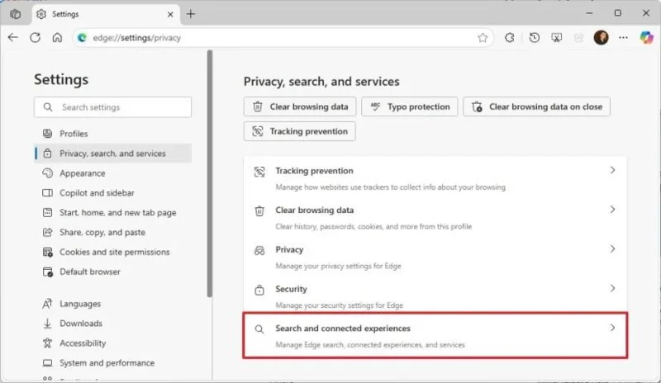Go back with the back arrow
The height and width of the screenshot is (383, 661).
tap(13, 37)
